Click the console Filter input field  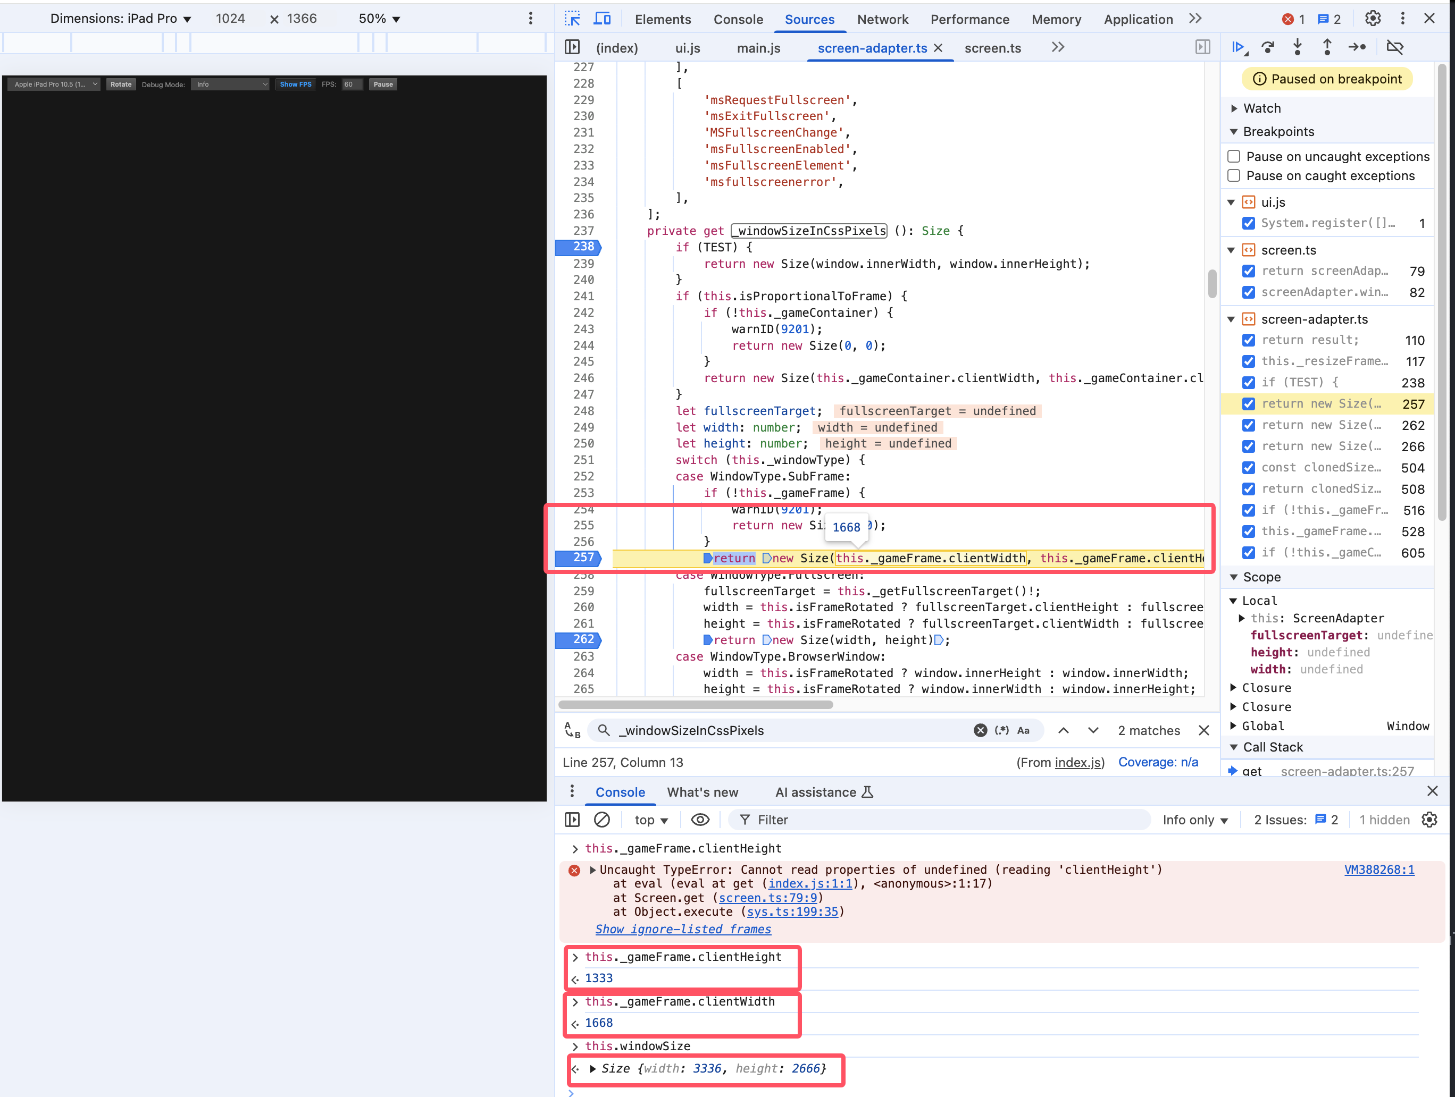click(x=941, y=820)
